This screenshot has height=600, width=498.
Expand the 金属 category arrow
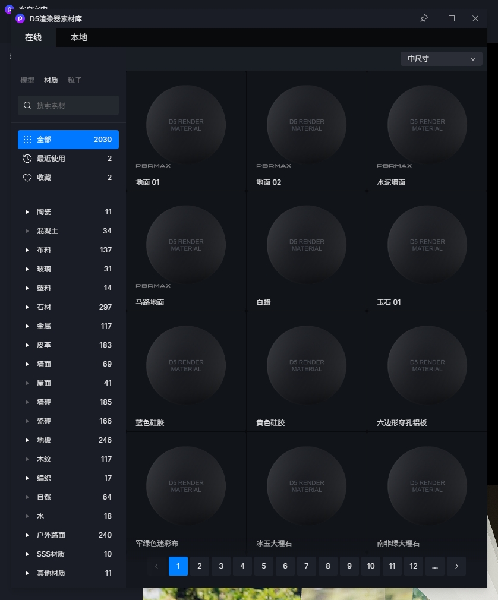click(x=27, y=326)
